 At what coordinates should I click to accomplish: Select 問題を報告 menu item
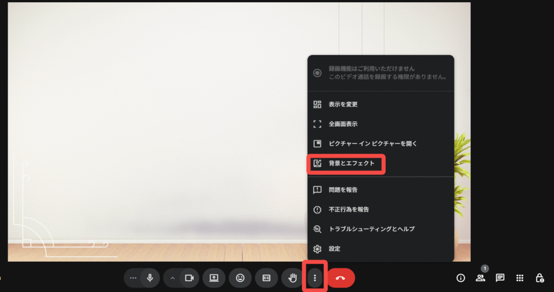pyautogui.click(x=381, y=190)
